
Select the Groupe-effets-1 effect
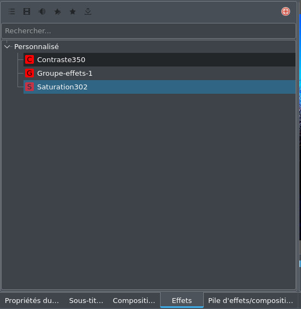pyautogui.click(x=160, y=73)
